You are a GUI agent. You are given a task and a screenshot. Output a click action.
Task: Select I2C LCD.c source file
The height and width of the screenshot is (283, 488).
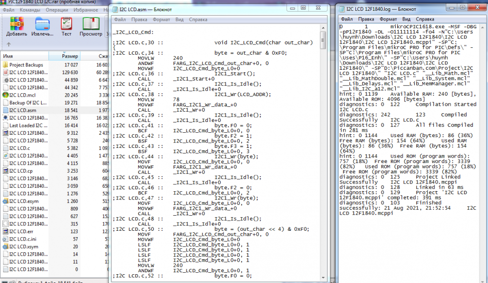tap(20, 148)
